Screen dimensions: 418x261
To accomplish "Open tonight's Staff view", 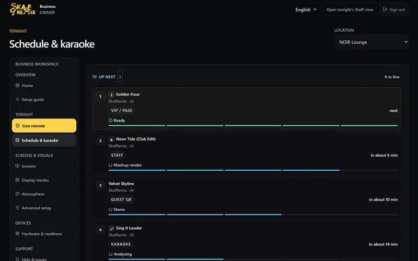I will tap(350, 9).
